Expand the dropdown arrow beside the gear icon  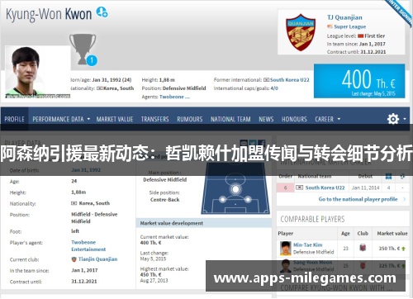pos(405,119)
